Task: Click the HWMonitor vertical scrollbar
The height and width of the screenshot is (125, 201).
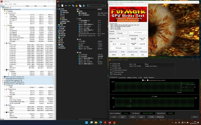Action: point(55,49)
